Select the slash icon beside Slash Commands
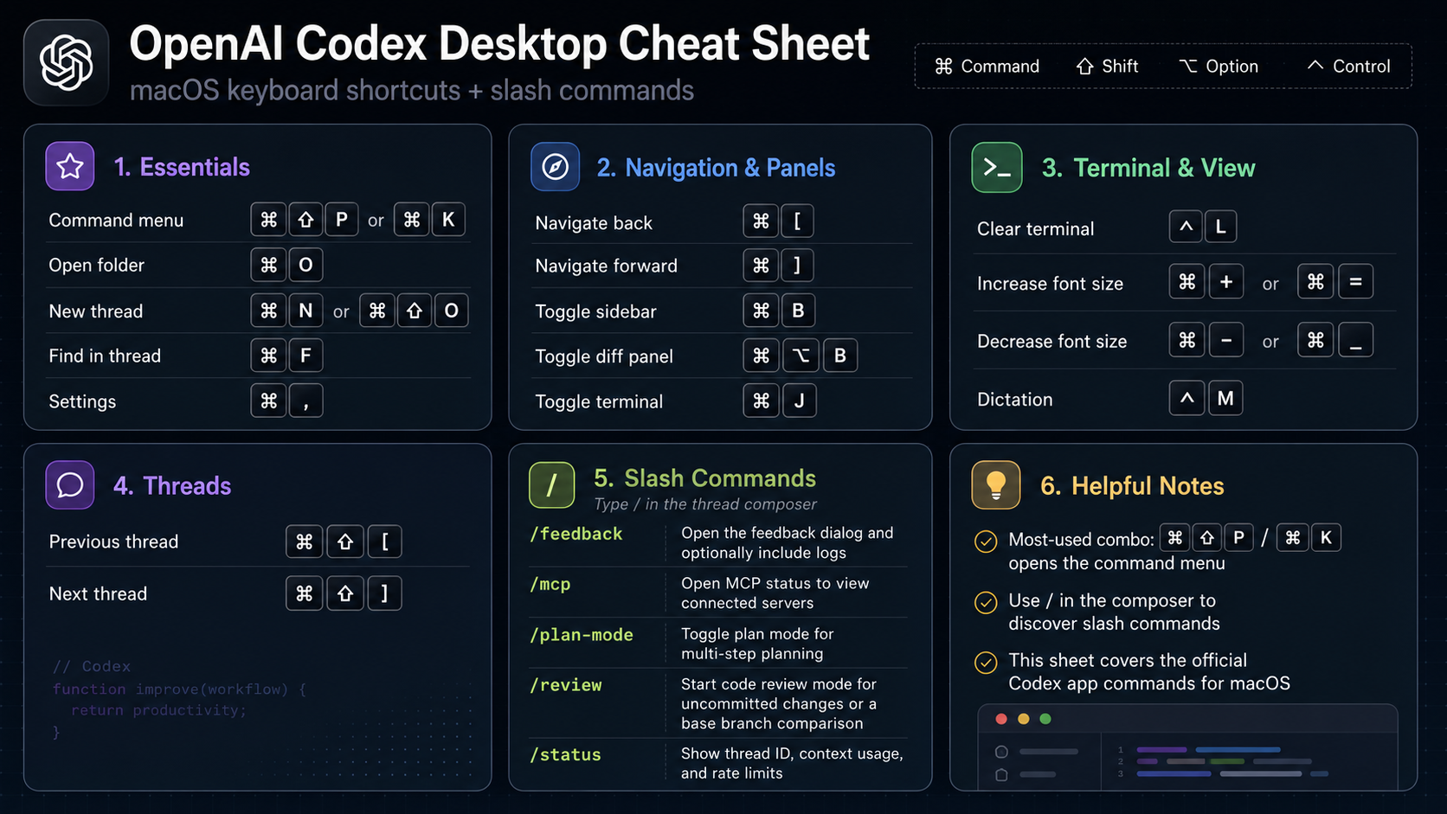Viewport: 1447px width, 814px height. [551, 484]
